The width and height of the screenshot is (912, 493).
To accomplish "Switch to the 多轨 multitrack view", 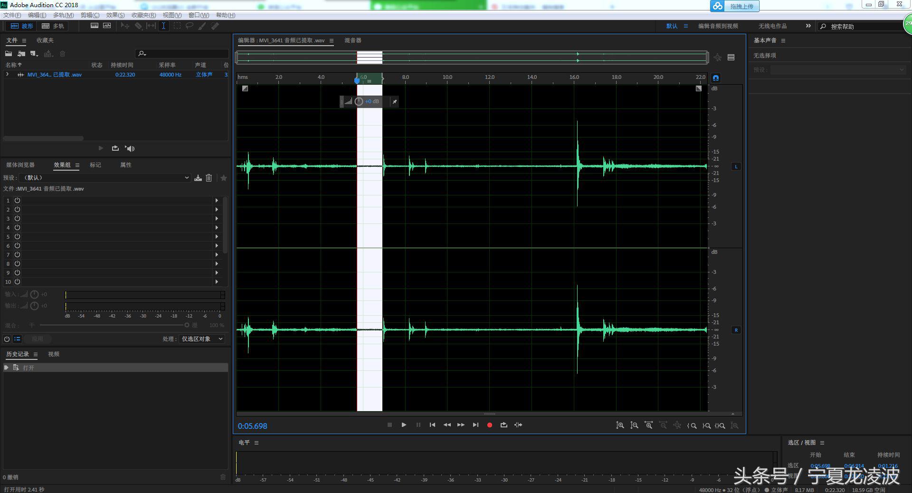I will click(x=53, y=26).
